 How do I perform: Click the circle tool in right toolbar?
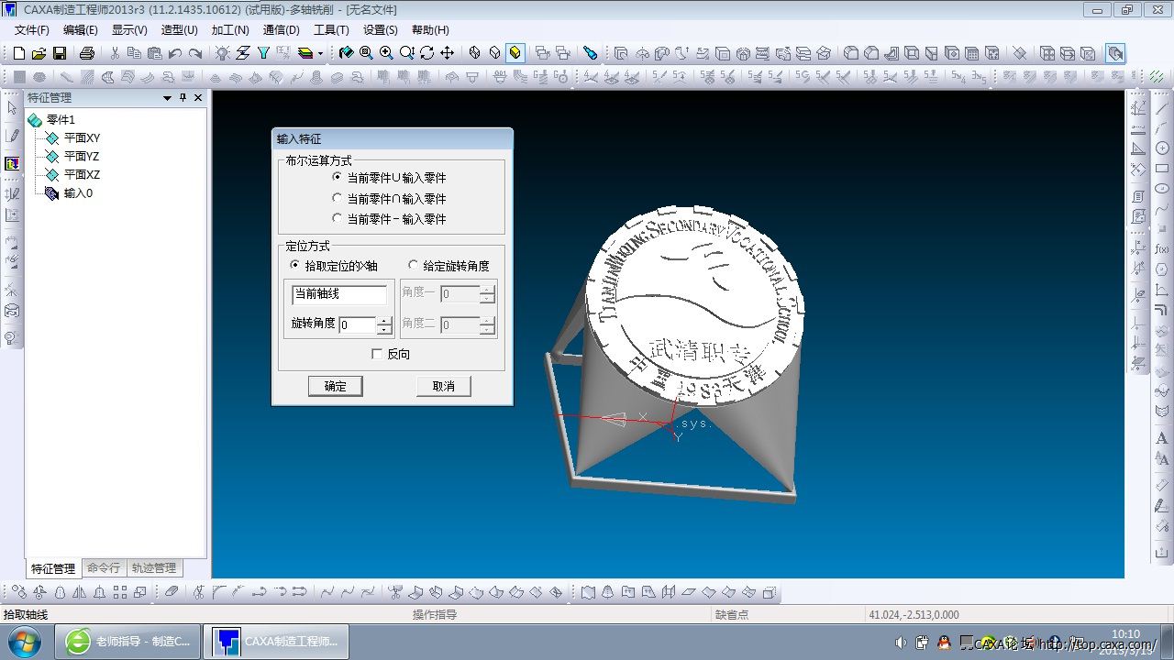click(1162, 148)
